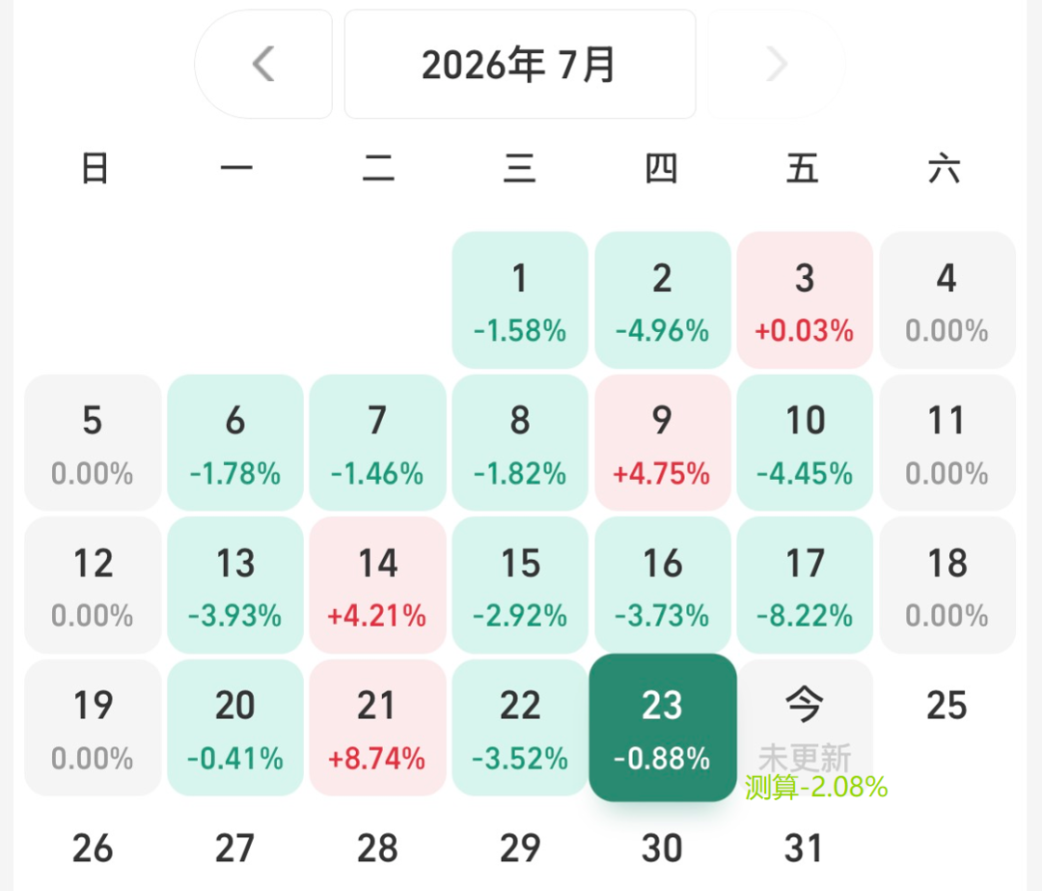Open day 21 with +8.74% gain
The height and width of the screenshot is (891, 1042).
377,728
